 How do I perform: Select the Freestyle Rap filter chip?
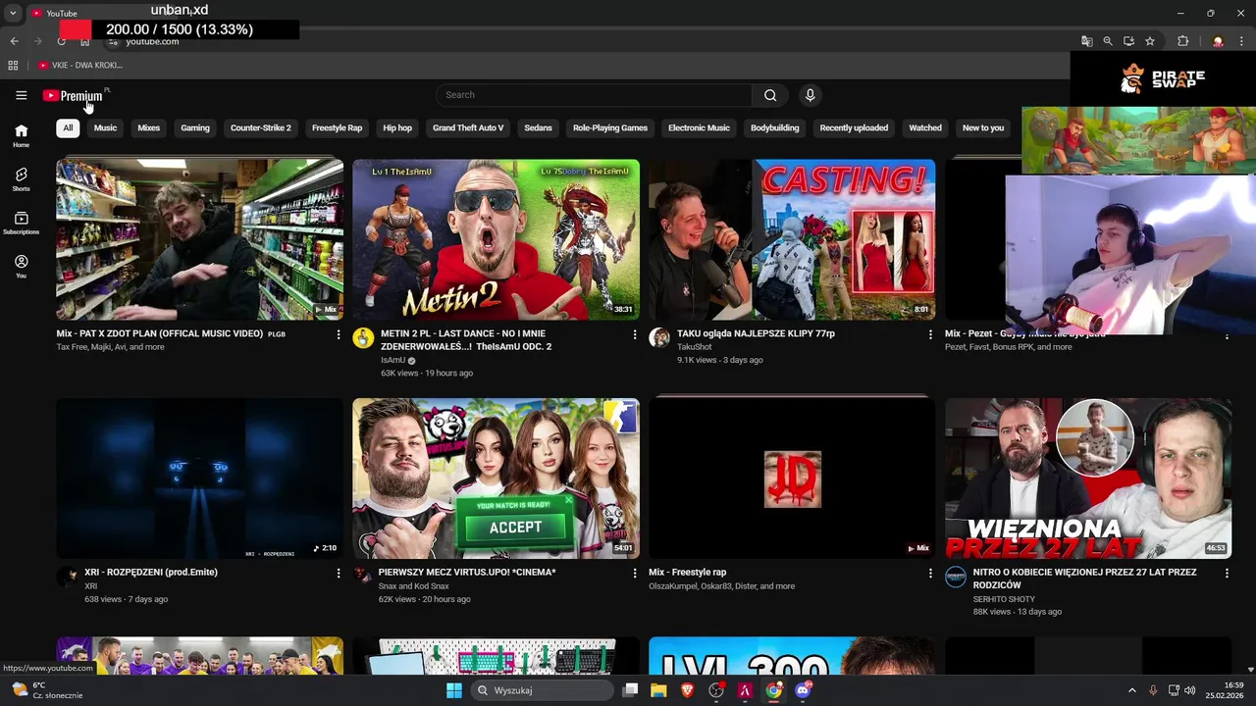click(x=337, y=127)
